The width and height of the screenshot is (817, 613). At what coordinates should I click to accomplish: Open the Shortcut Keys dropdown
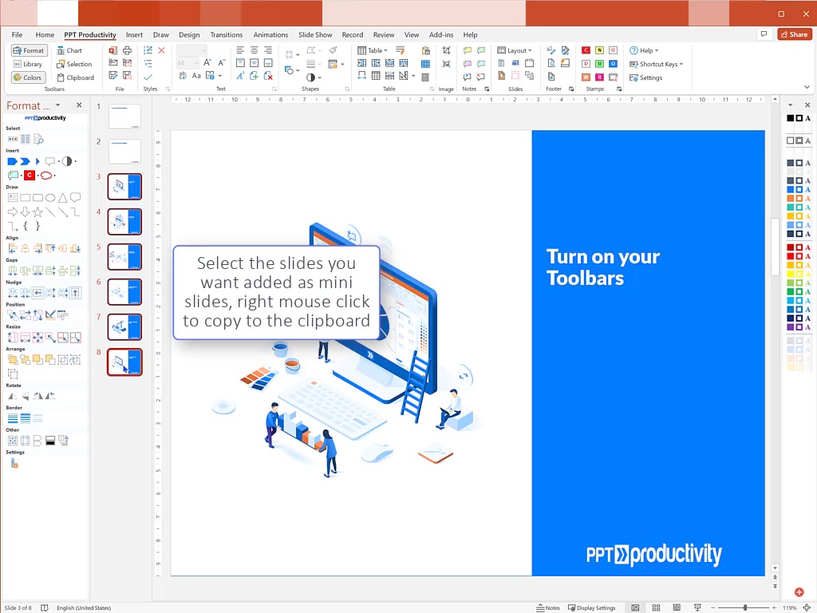coord(656,64)
